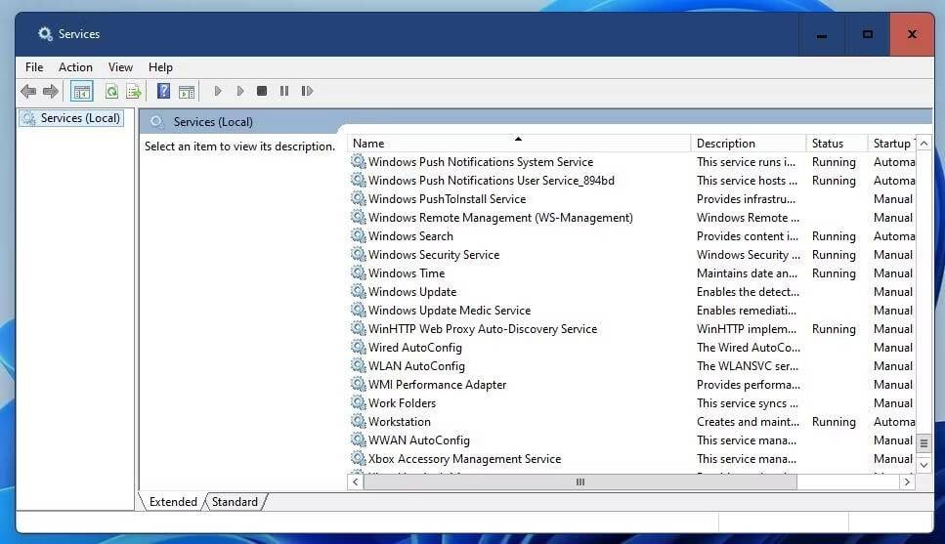Viewport: 945px width, 544px height.
Task: Click 'Maintains date an...' description cell
Action: (747, 272)
